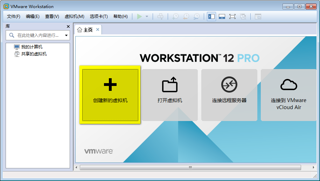This screenshot has height=181, width=320.
Task: Select 我的计算机 in the library tree
Action: (28, 47)
